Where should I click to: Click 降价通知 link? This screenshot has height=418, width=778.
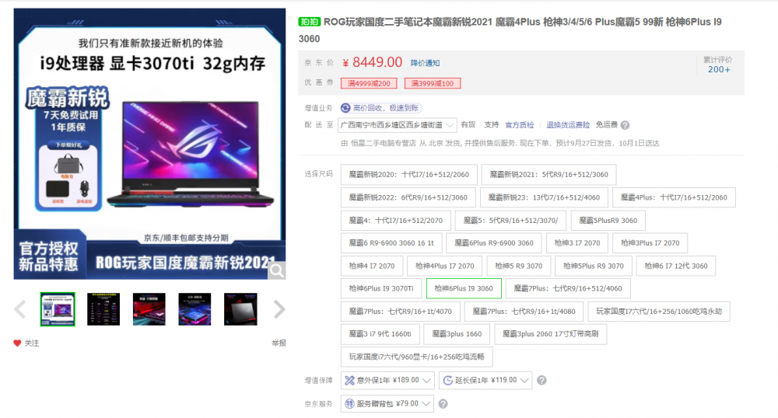coord(426,63)
